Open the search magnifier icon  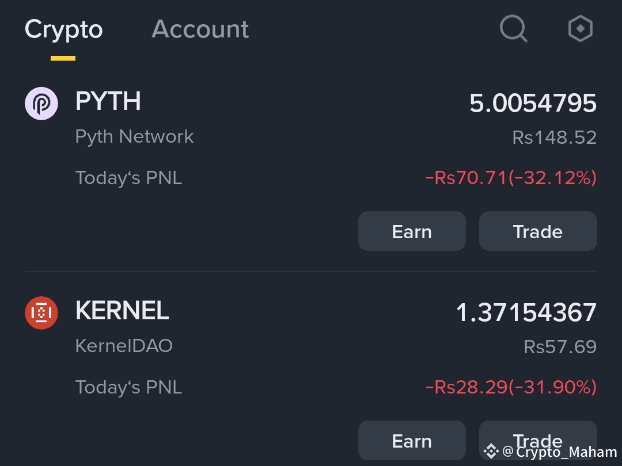[513, 28]
